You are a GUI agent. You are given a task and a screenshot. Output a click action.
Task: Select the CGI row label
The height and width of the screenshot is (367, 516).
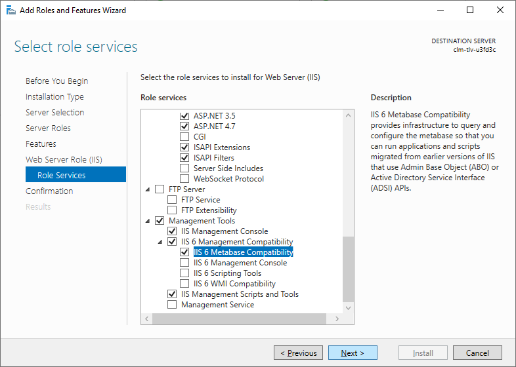pos(200,137)
